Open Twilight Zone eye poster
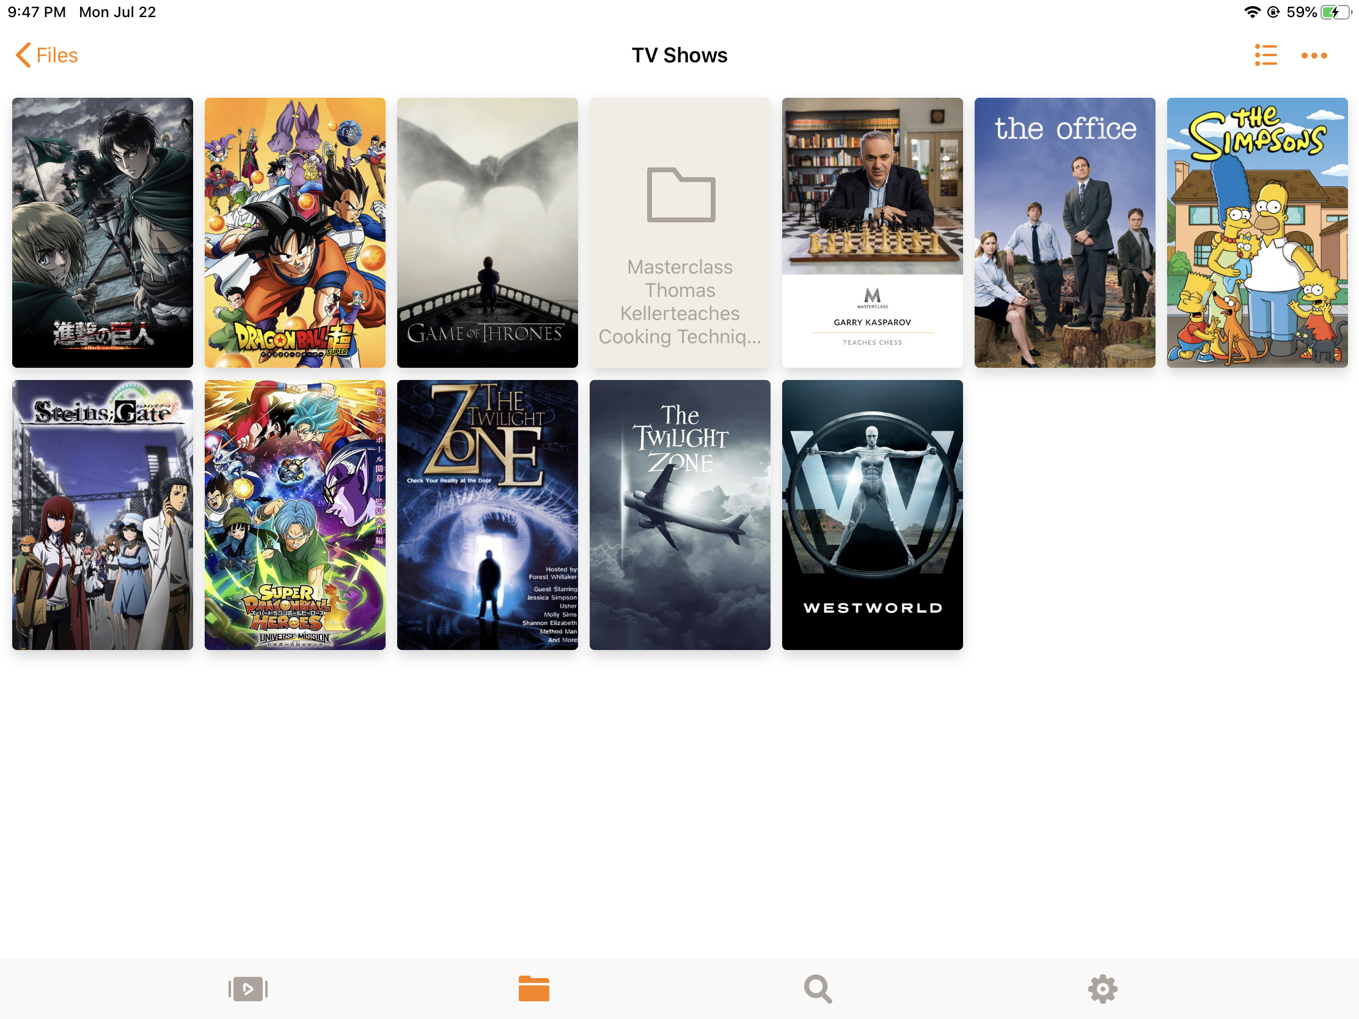The width and height of the screenshot is (1359, 1019). tap(487, 515)
